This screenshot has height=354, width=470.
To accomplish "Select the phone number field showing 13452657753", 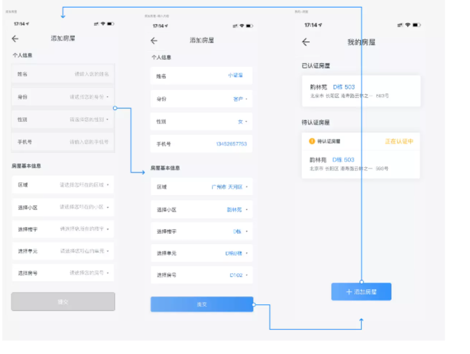I will pyautogui.click(x=201, y=144).
